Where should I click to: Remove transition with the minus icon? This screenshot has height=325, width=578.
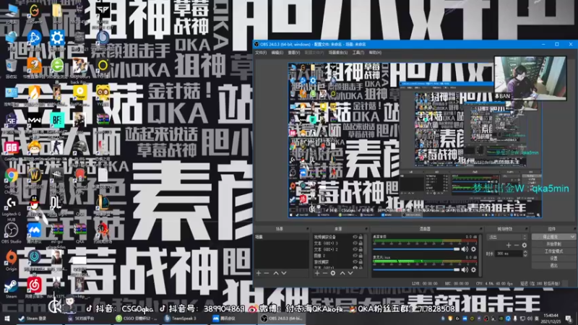coord(517,245)
